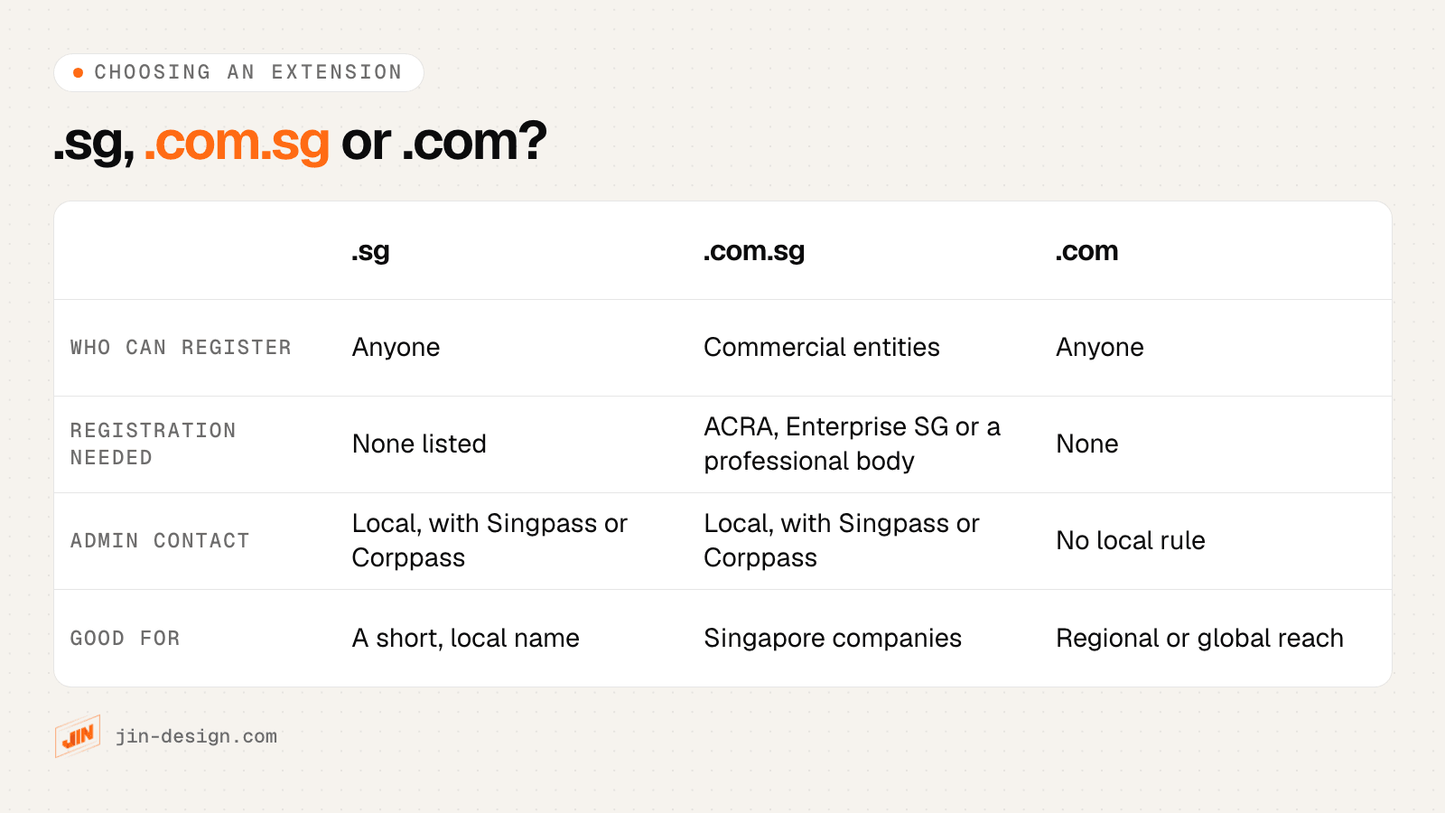Select the 'Admin contact' row label
The image size is (1445, 813).
click(x=160, y=541)
